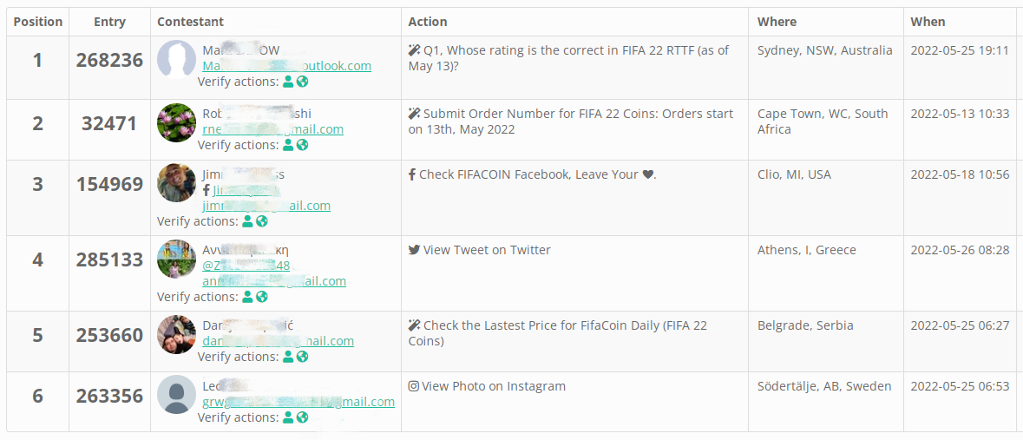Open the outlook.com email link in row 1
This screenshot has height=440, width=1023.
(286, 66)
